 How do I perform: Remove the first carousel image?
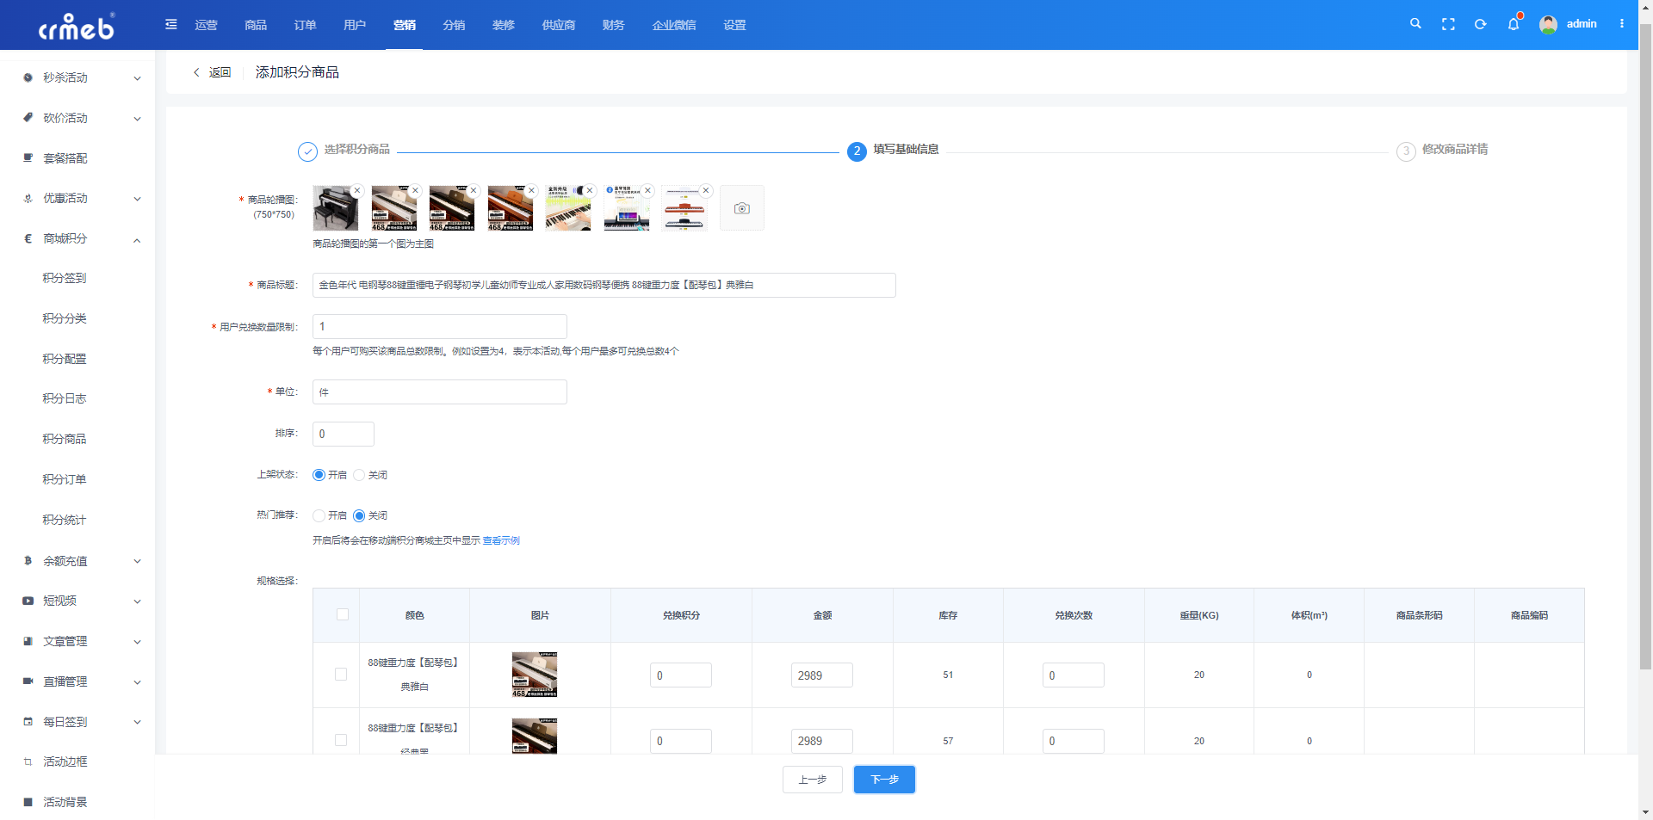(357, 191)
